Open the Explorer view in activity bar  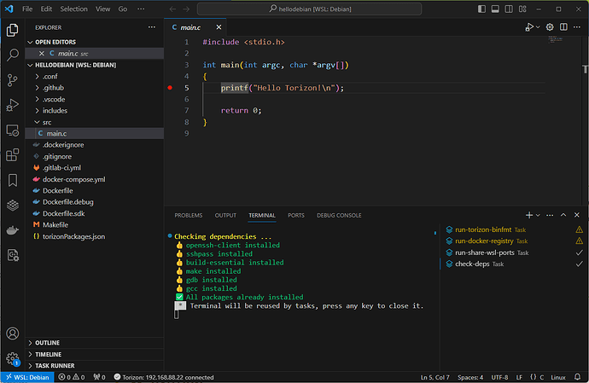[x=13, y=30]
